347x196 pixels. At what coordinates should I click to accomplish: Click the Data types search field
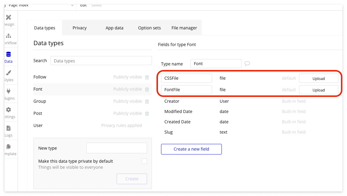[x=101, y=61]
